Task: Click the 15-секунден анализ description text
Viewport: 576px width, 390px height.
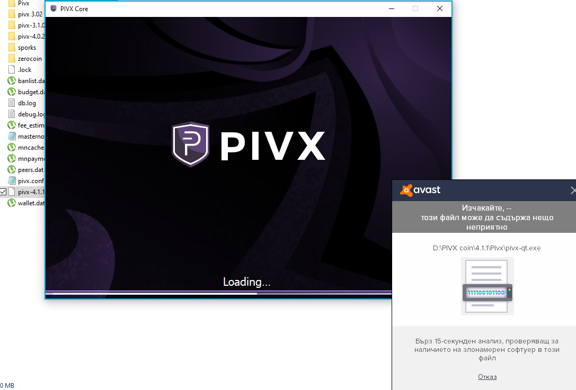Action: pyautogui.click(x=487, y=349)
